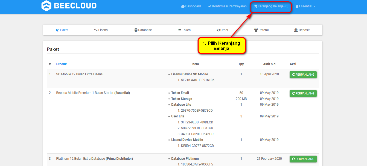Open the Dashboard link
This screenshot has height=166, width=367.
pos(191,6)
